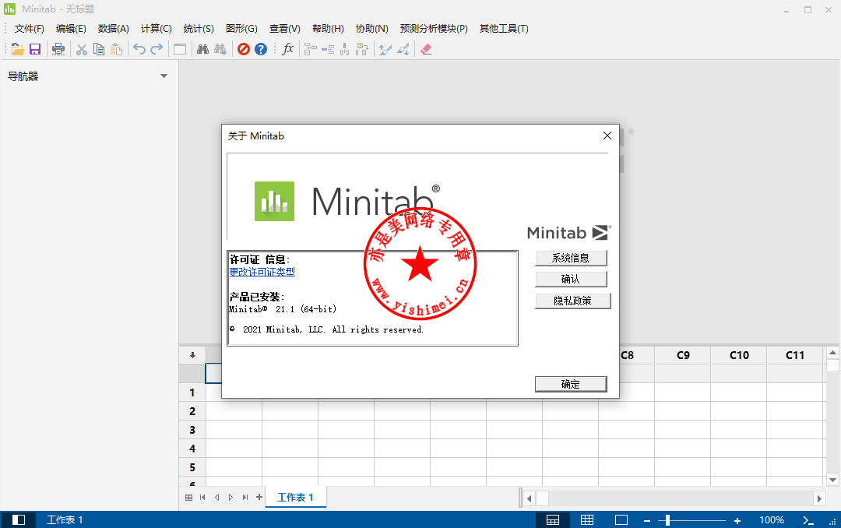Click the Redo arrow icon

[x=157, y=49]
